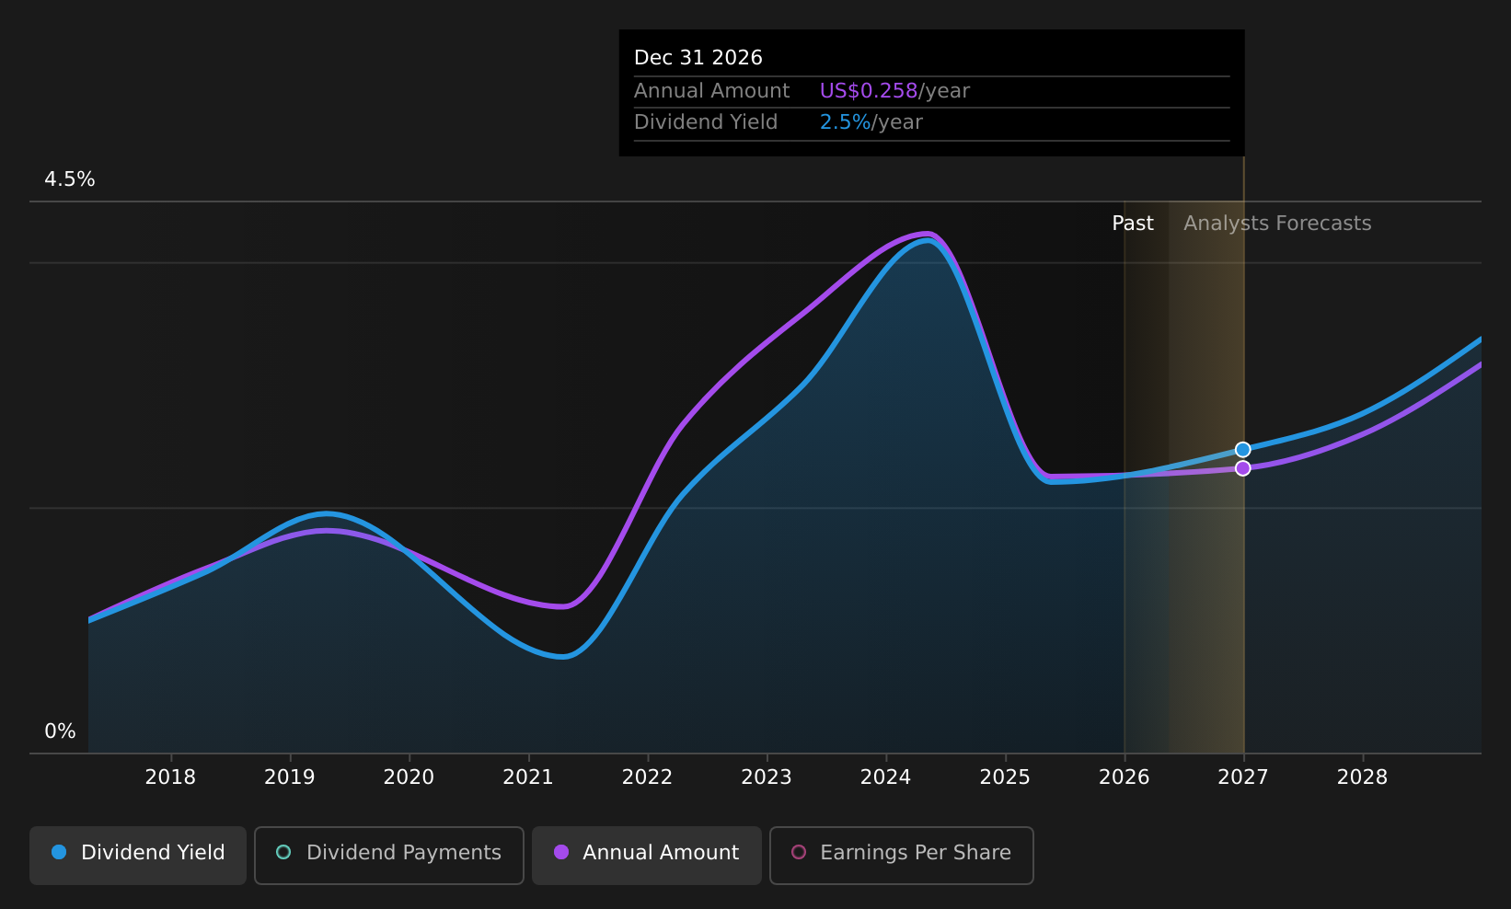This screenshot has height=909, width=1511.
Task: Click the 2028 x-axis label
Action: [1362, 777]
